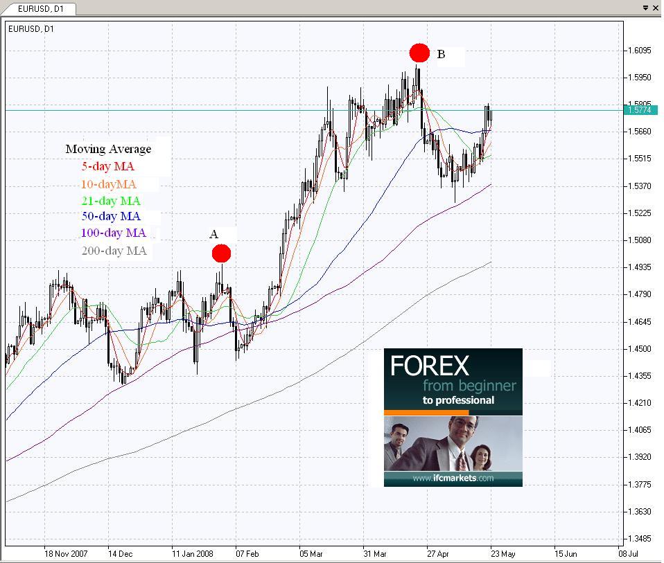Select the 5-day MA legend entry

108,166
